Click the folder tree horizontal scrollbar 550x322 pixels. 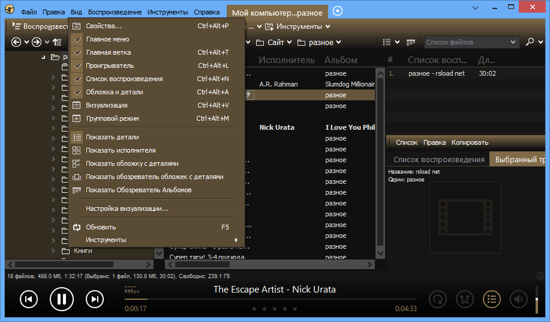[79, 264]
